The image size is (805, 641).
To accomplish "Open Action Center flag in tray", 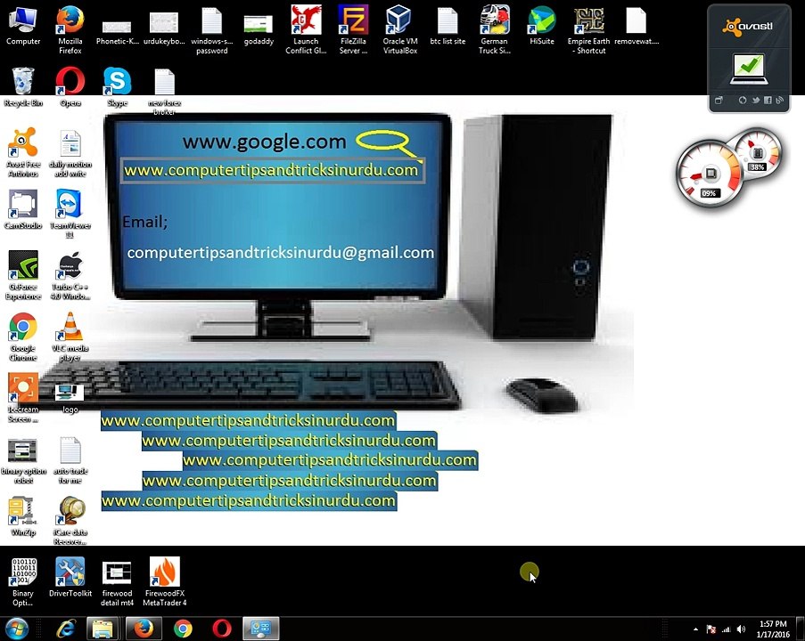I will (711, 629).
